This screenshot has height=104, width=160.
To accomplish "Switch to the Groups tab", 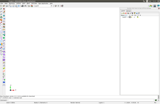I will [x=129, y=11].
